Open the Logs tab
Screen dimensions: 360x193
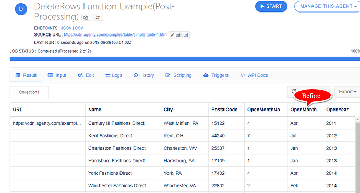[114, 75]
